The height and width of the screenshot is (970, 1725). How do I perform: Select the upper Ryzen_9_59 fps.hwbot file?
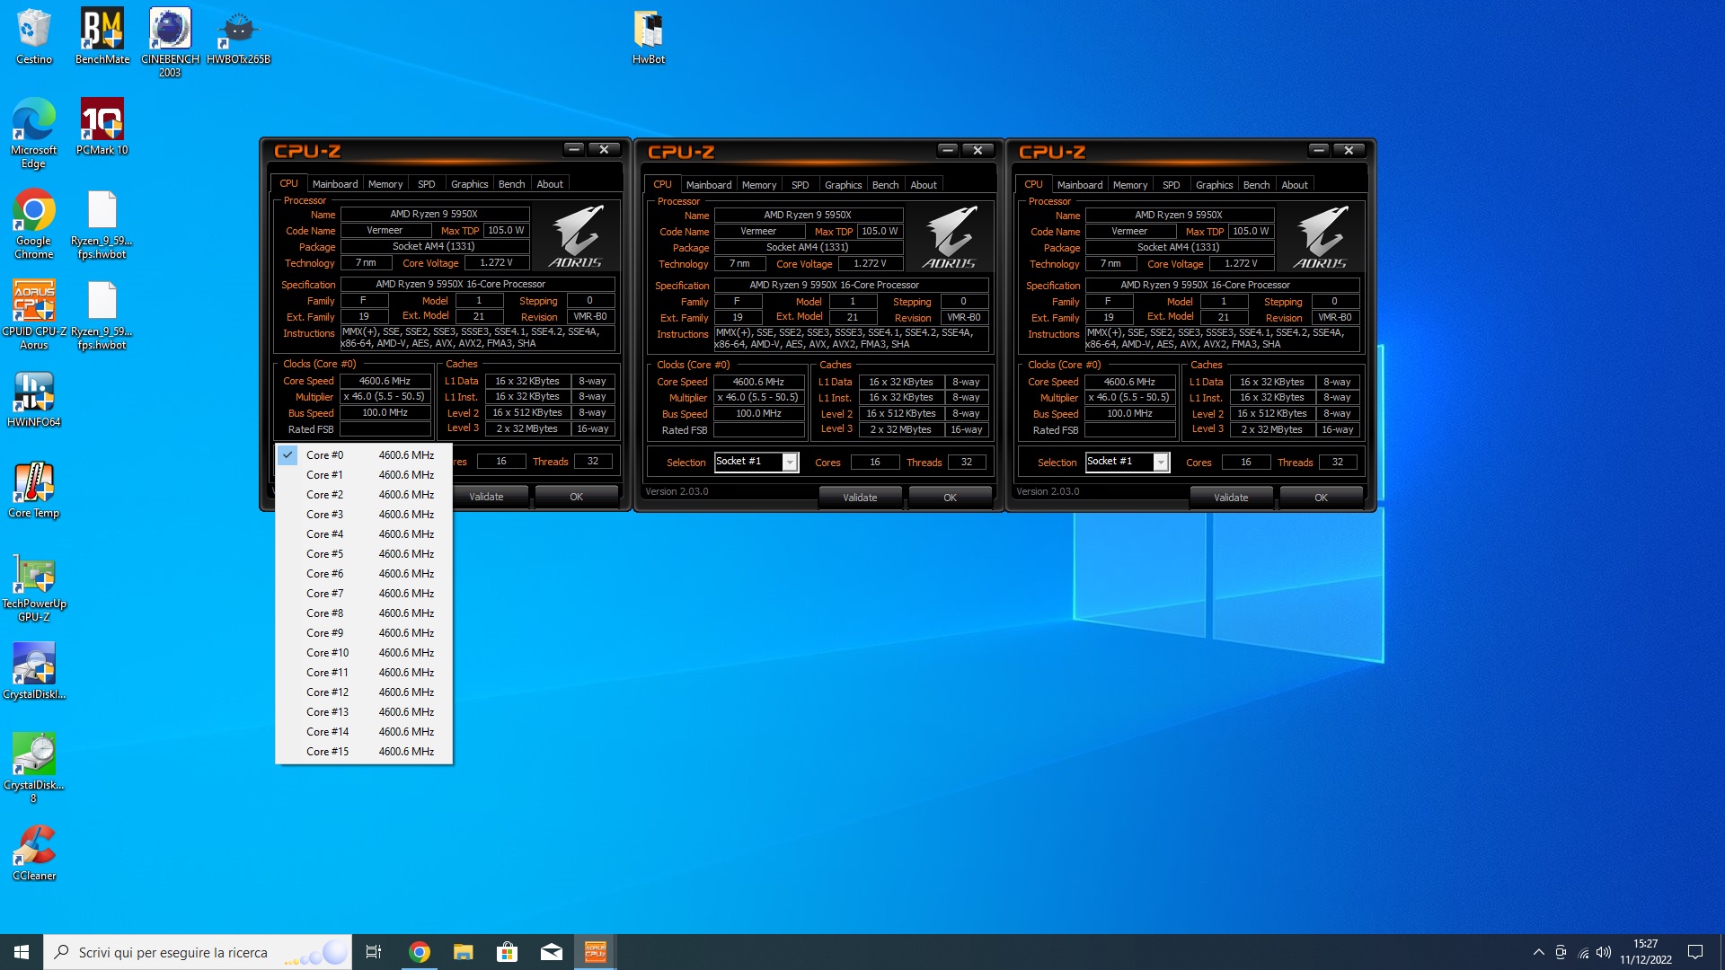102,225
